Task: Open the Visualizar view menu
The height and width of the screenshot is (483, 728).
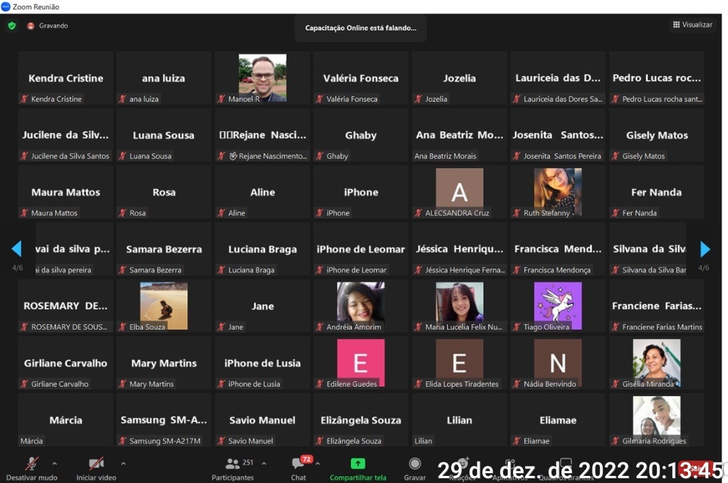Action: (692, 25)
